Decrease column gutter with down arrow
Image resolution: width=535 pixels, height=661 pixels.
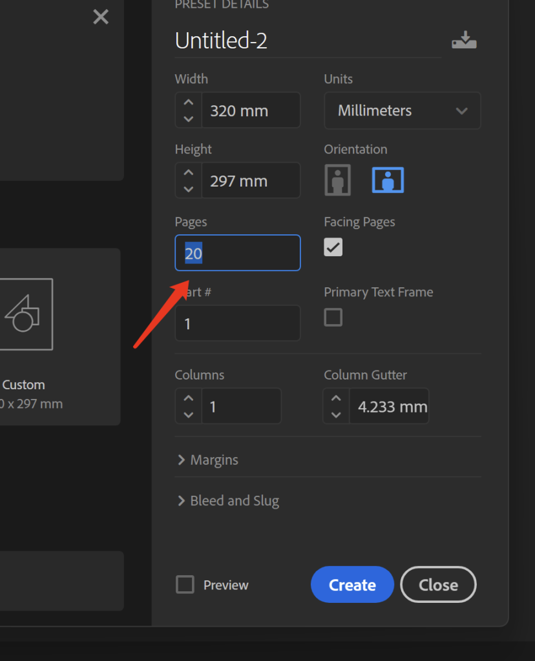point(336,414)
